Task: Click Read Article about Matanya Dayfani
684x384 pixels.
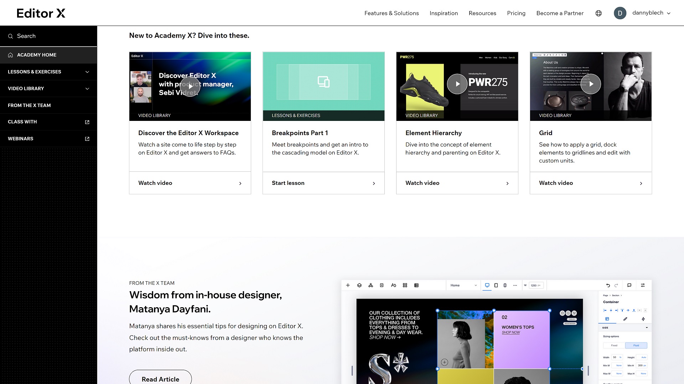Action: (160, 379)
